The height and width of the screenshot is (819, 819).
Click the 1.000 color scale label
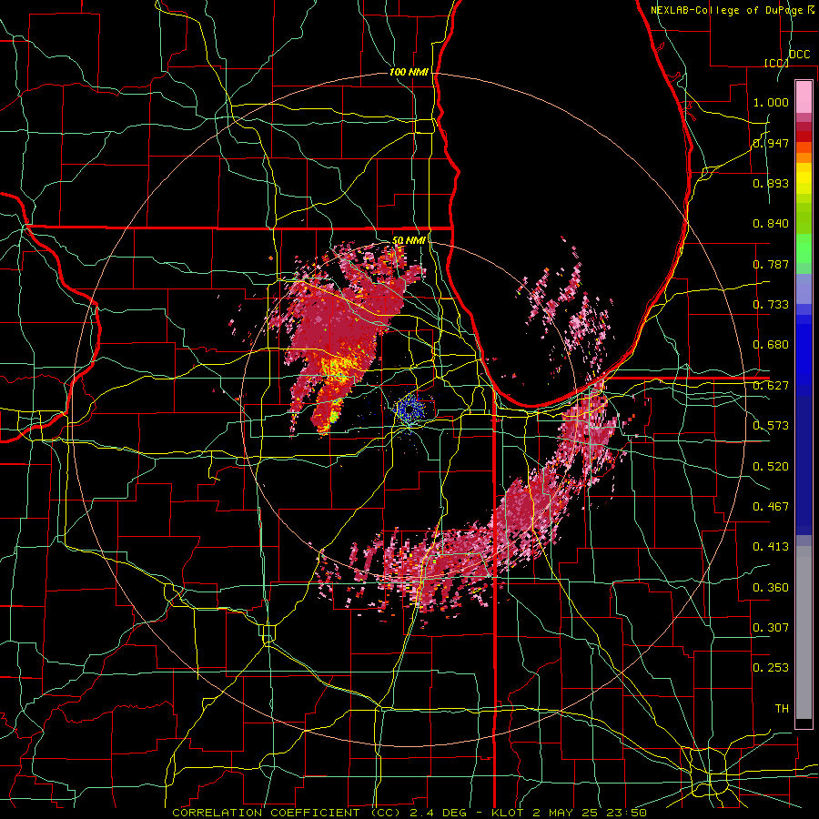click(771, 102)
